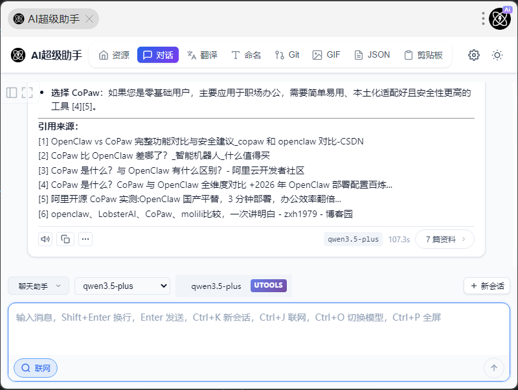The height and width of the screenshot is (390, 518).
Task: Toggle the 联网 web search button
Action: click(x=36, y=368)
